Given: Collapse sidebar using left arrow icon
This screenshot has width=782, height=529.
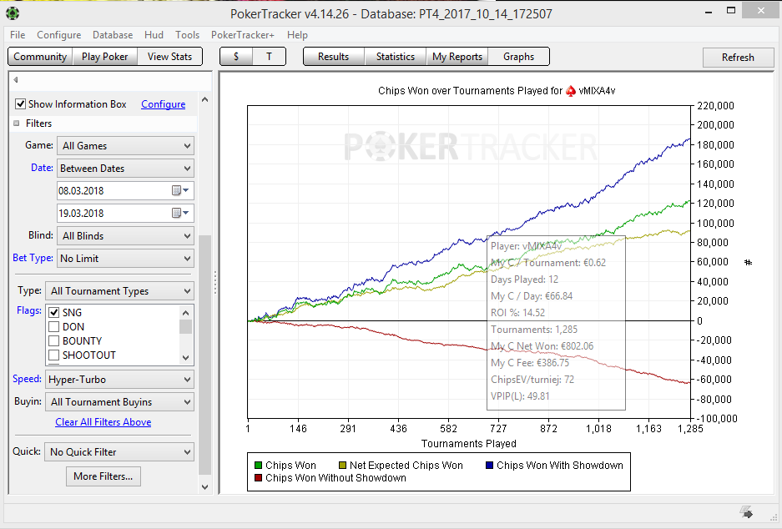Looking at the screenshot, I should pyautogui.click(x=16, y=80).
